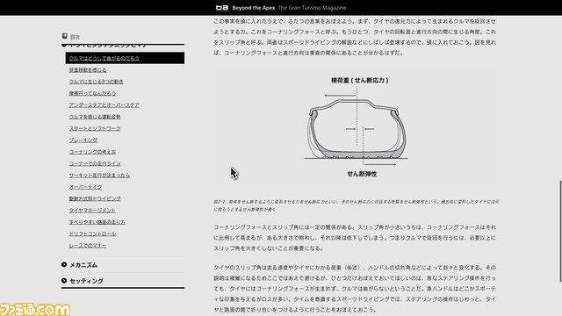562x316 pixels.
Task: Open the 摩擦円ってなんだろう chapter link
Action: [x=92, y=93]
